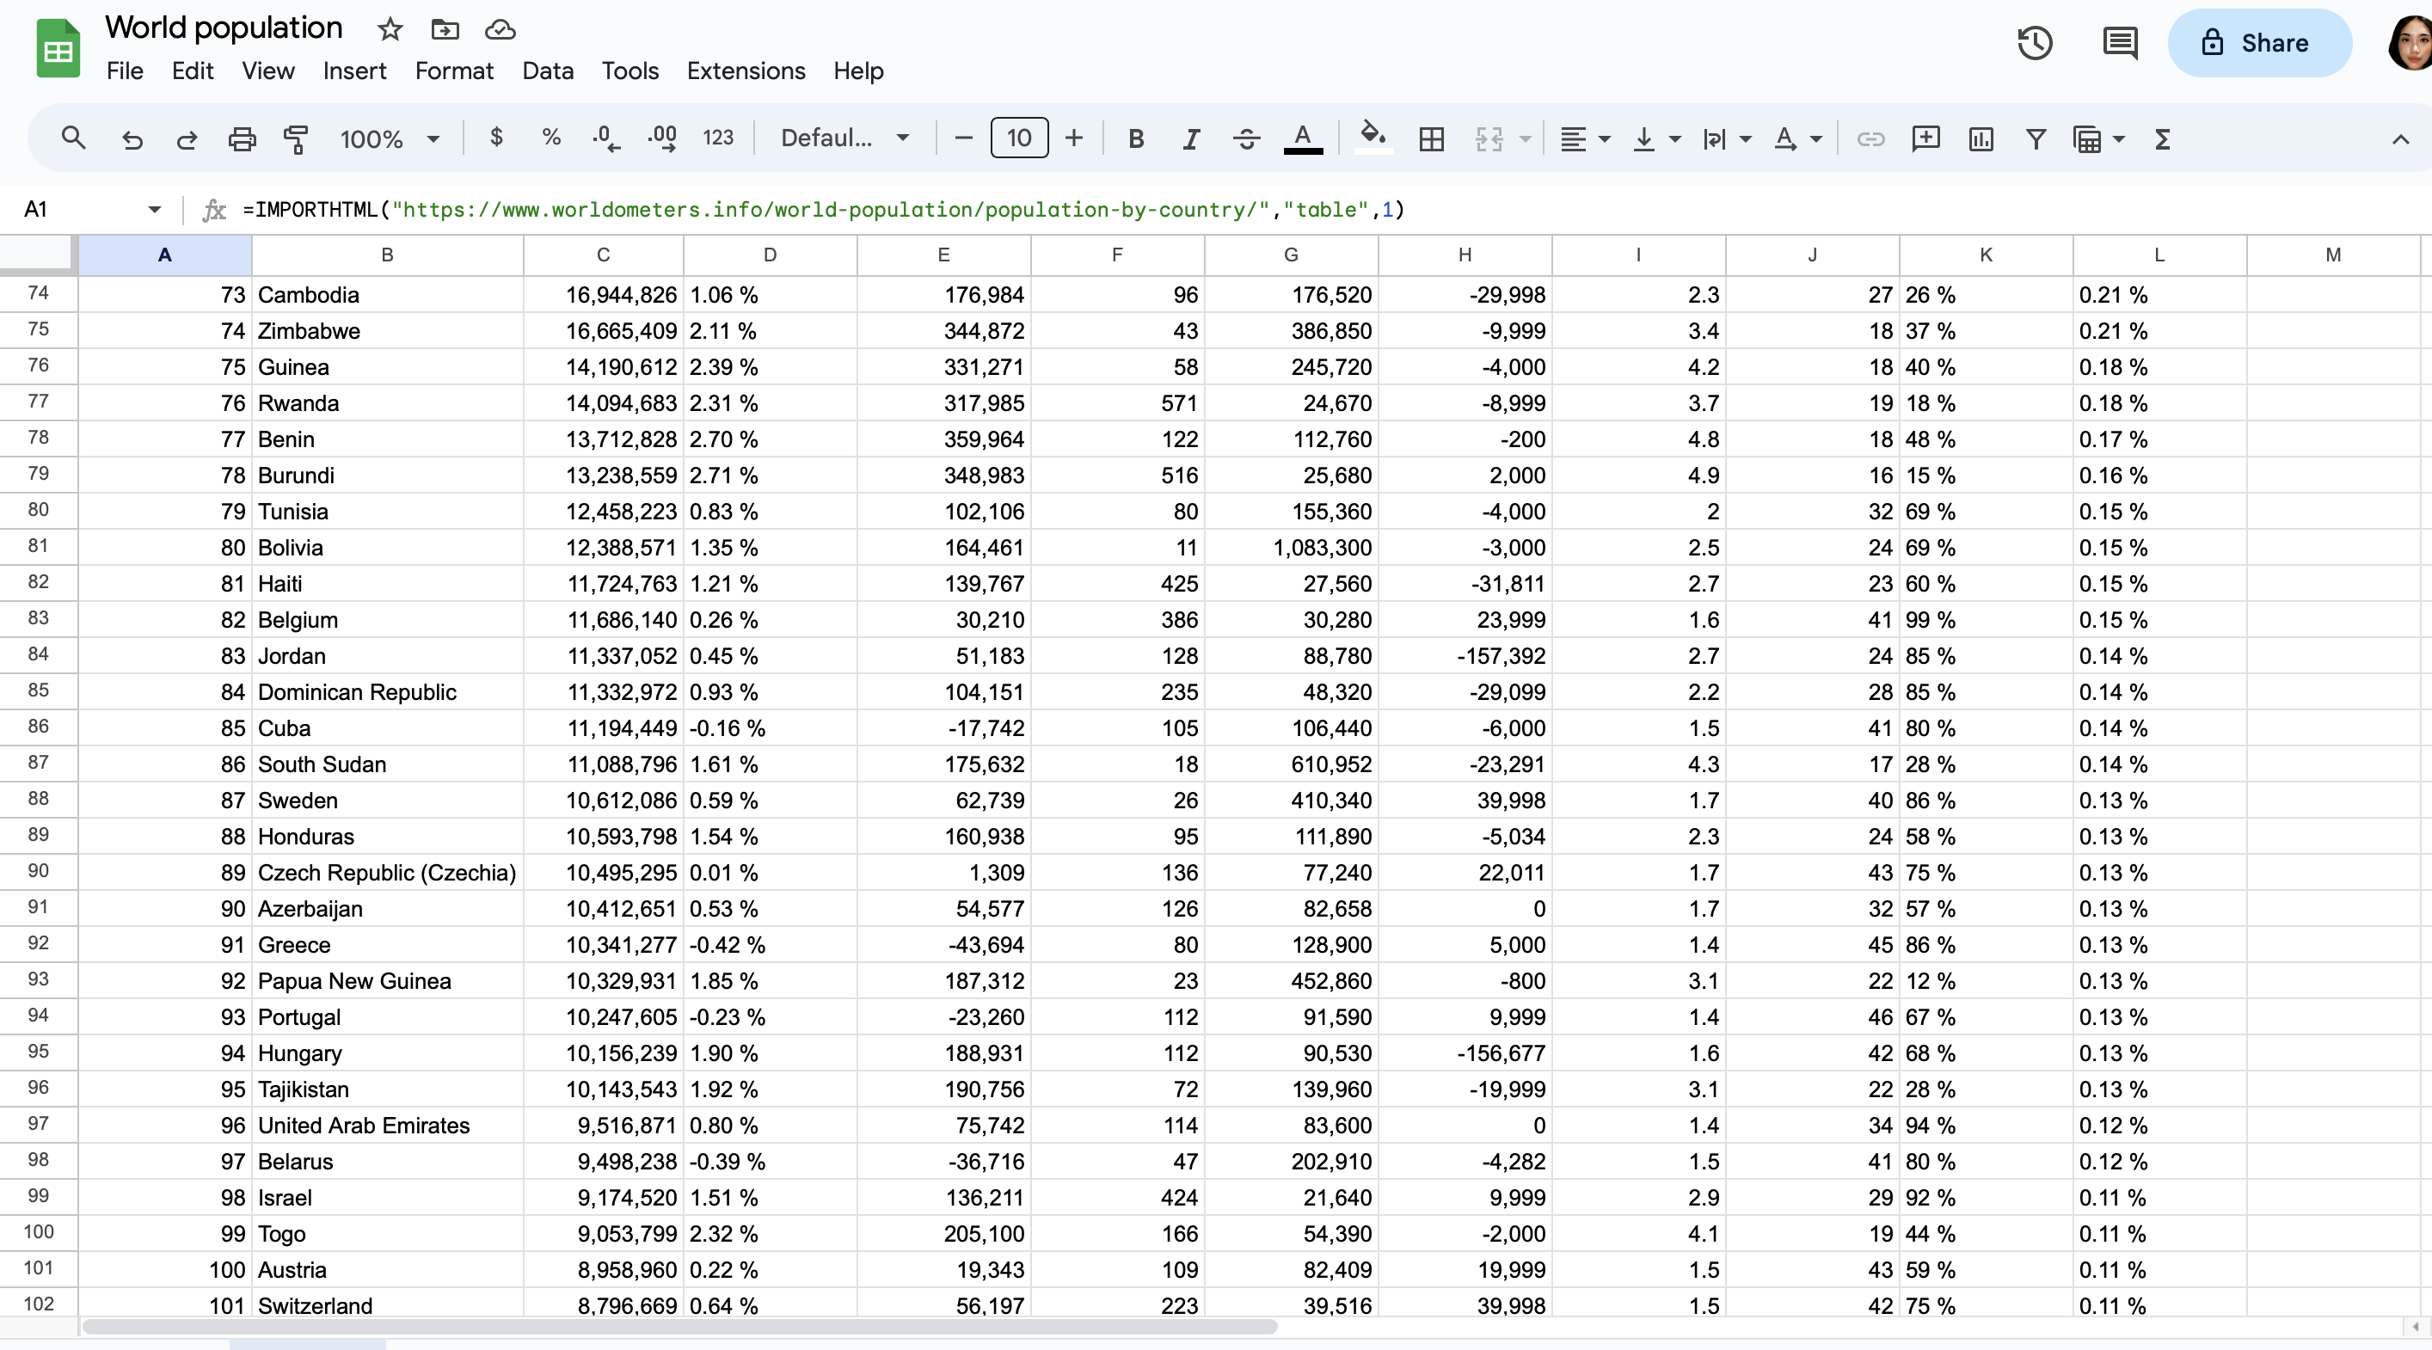2432x1350 pixels.
Task: Click the paint format roller icon
Action: 297,138
